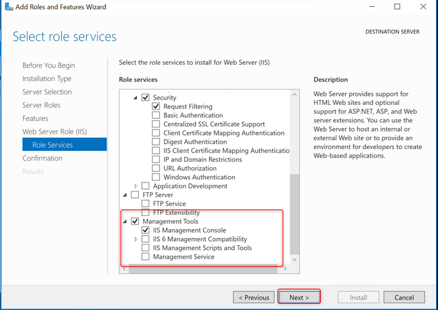
Task: Collapse the FTP Server node
Action: (x=125, y=195)
